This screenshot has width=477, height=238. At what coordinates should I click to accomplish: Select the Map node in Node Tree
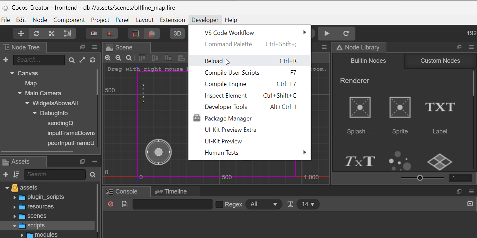(31, 83)
